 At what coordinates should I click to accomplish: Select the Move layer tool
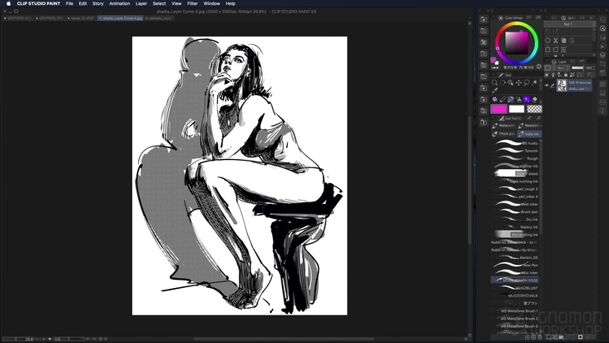[x=518, y=82]
